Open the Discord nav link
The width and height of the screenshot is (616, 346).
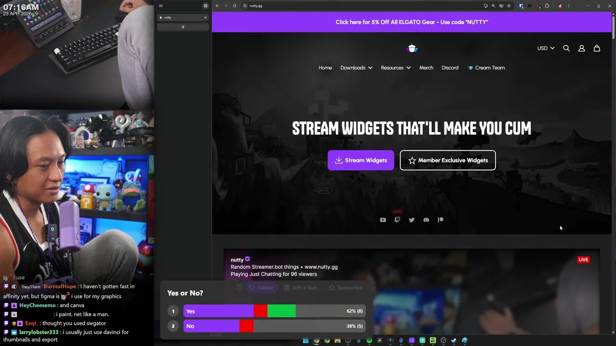[450, 68]
